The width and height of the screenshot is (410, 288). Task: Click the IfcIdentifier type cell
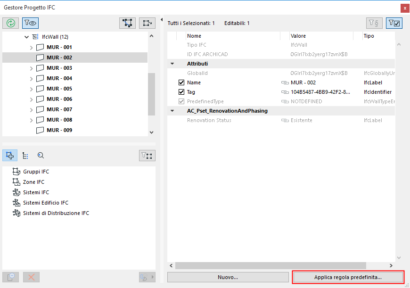[x=377, y=92]
